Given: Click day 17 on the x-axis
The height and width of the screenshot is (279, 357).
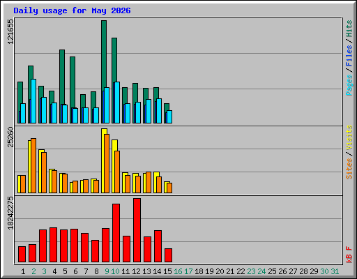Looking at the screenshot, I should (x=188, y=271).
